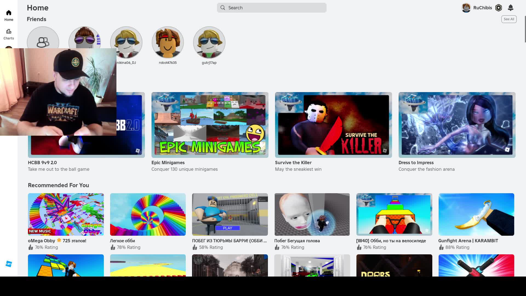Open nikina06_DJ friend avatar
526x296 pixels.
[x=126, y=42]
